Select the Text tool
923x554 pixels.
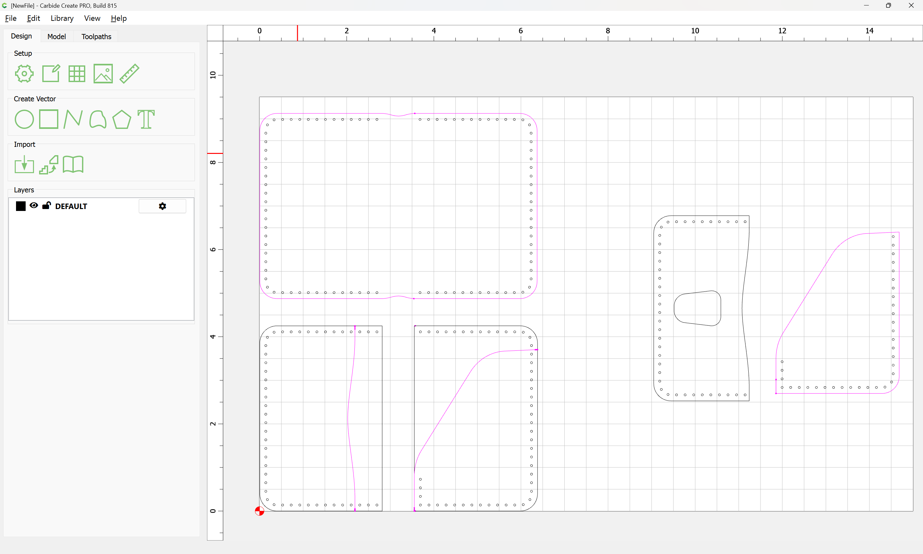pos(146,120)
